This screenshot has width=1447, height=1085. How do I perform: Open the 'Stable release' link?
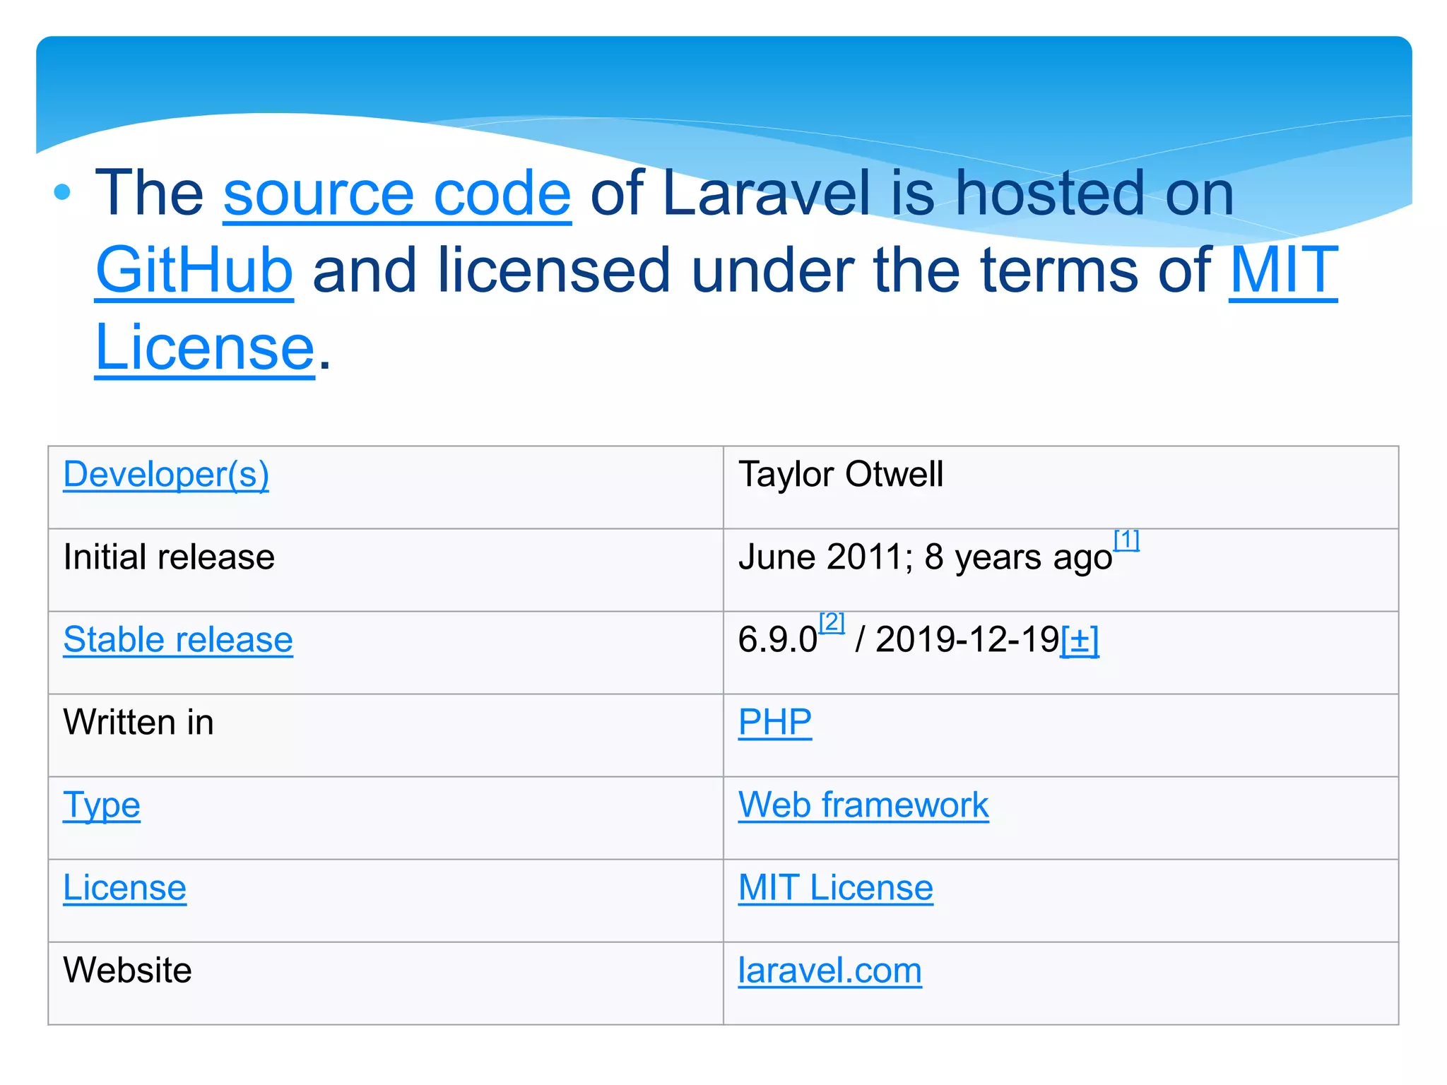click(178, 640)
